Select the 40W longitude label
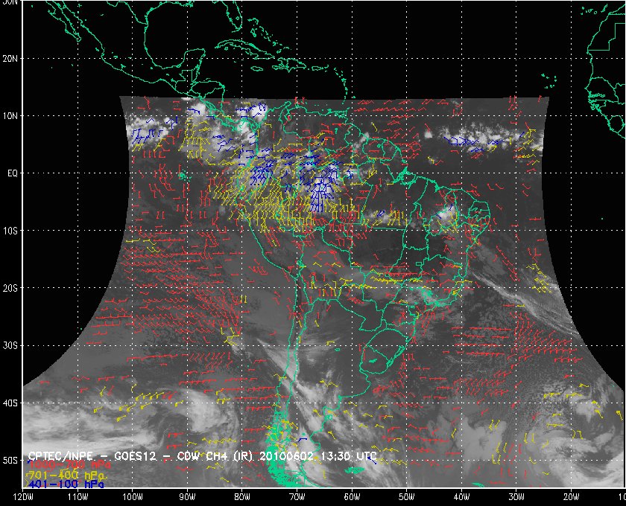The image size is (626, 506). coord(461,497)
